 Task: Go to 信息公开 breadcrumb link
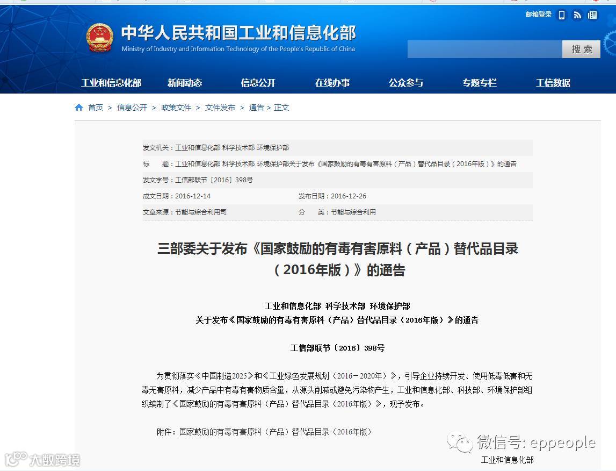point(132,108)
